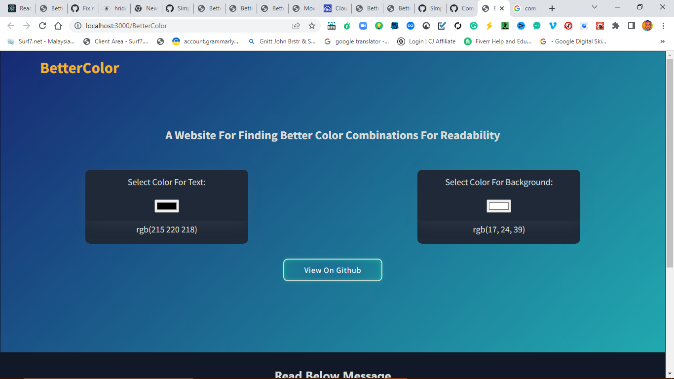Click the Vimeo extension icon

(x=553, y=25)
